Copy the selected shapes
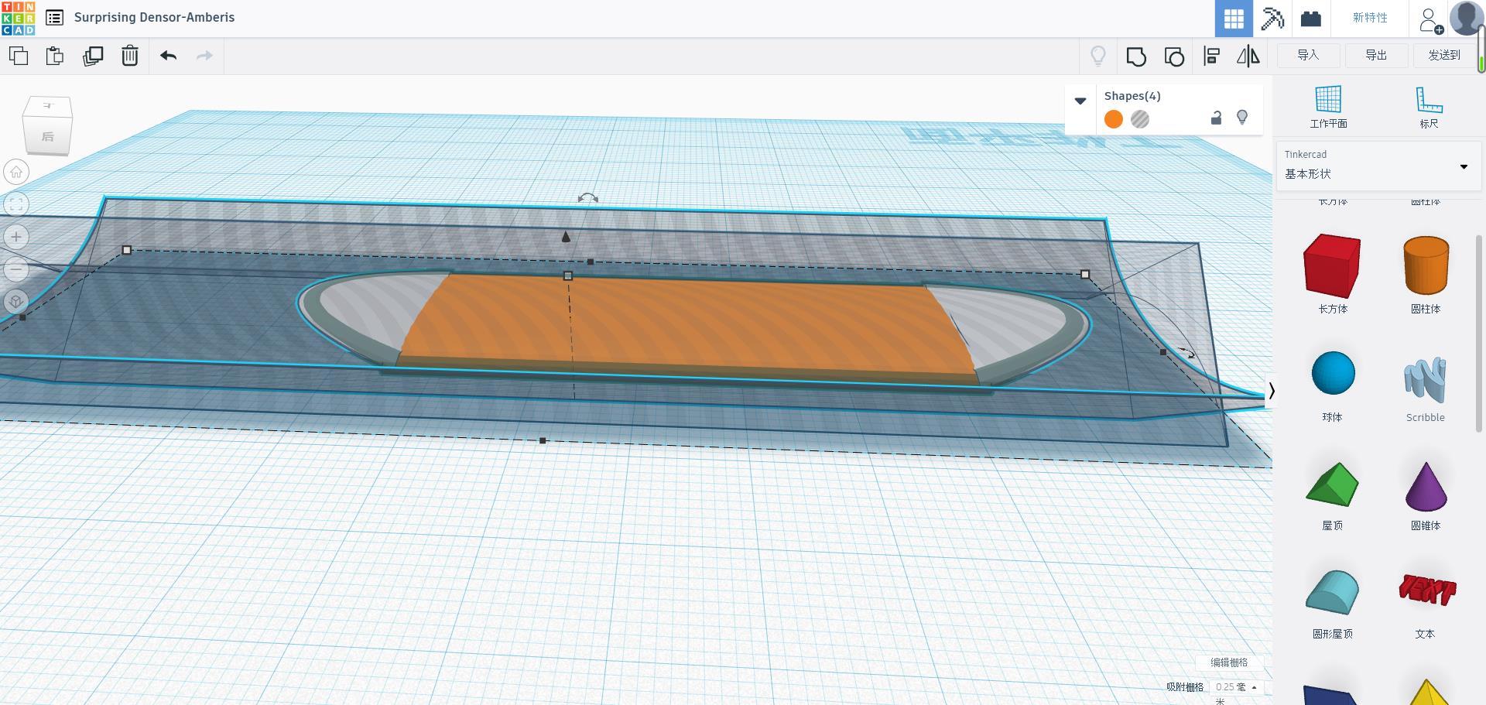This screenshot has height=705, width=1486. click(19, 56)
